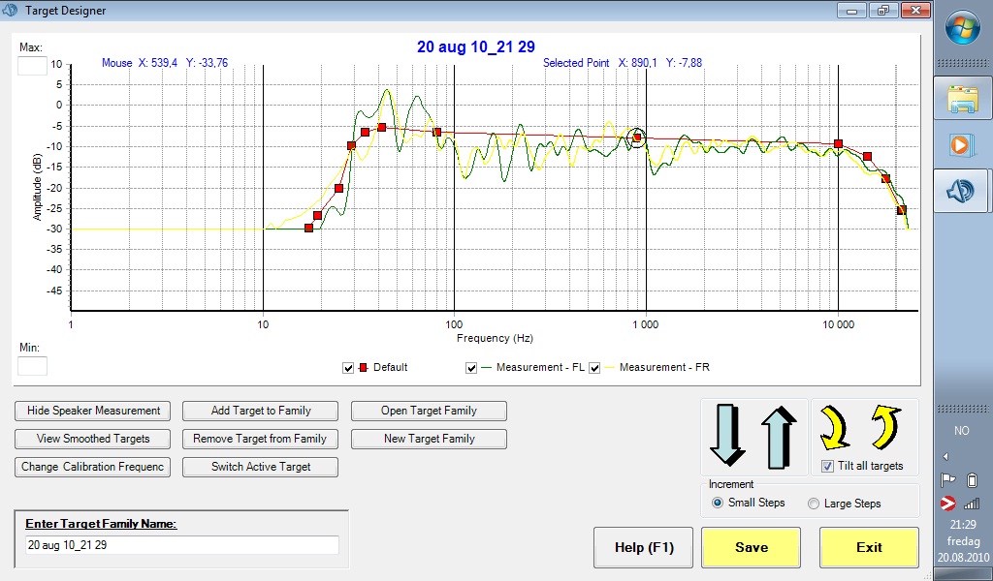This screenshot has width=993, height=581.
Task: Open Windows Explorer from the taskbar
Action: click(962, 98)
